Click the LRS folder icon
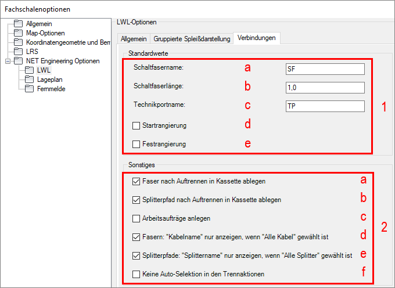The height and width of the screenshot is (288, 395). [18, 52]
